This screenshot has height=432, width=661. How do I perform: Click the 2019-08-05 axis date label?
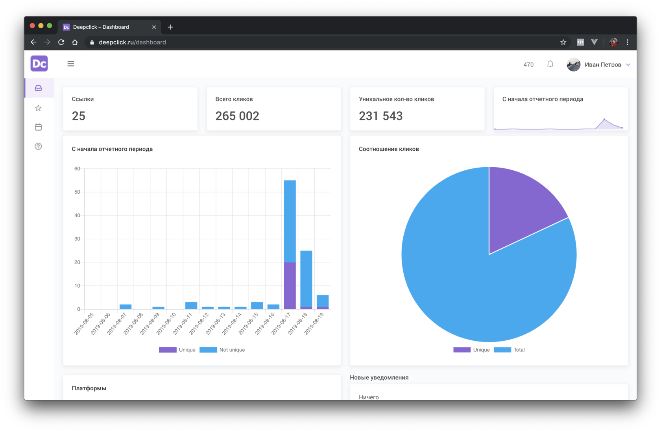84,324
